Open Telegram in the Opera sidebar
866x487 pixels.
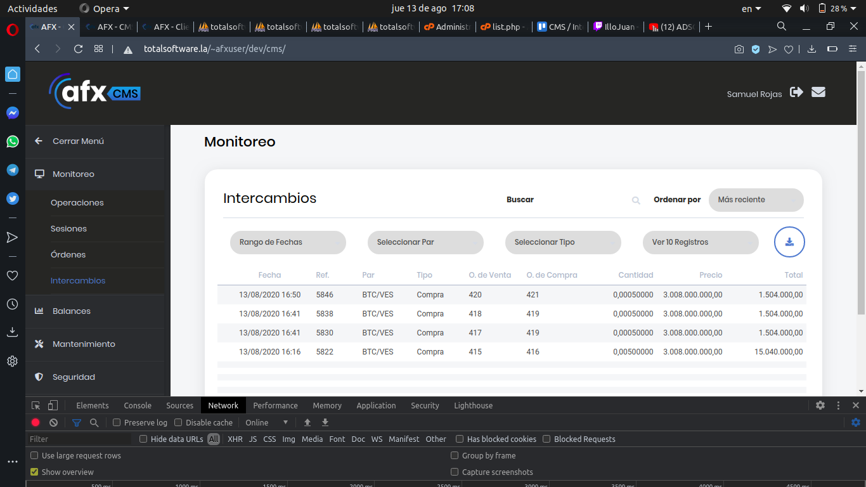click(13, 170)
